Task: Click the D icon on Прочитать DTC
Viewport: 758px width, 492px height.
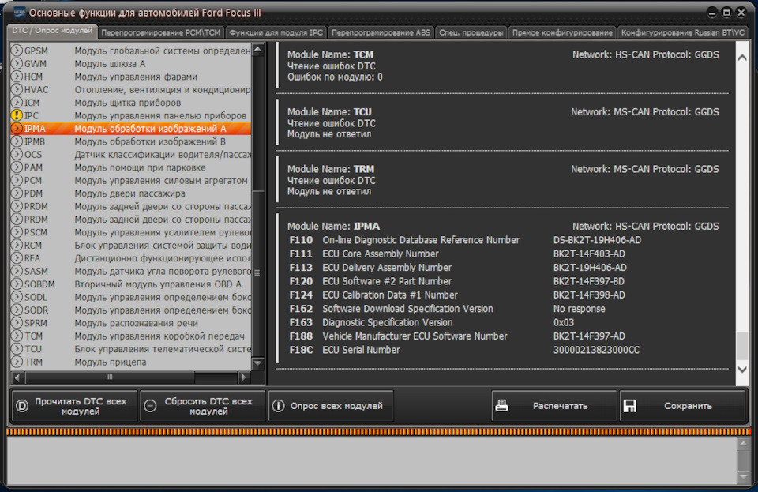Action: 21,406
